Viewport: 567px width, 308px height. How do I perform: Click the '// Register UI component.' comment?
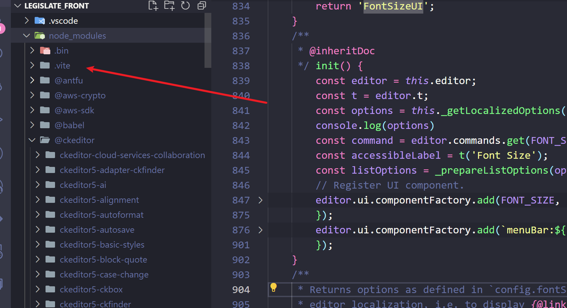click(390, 185)
